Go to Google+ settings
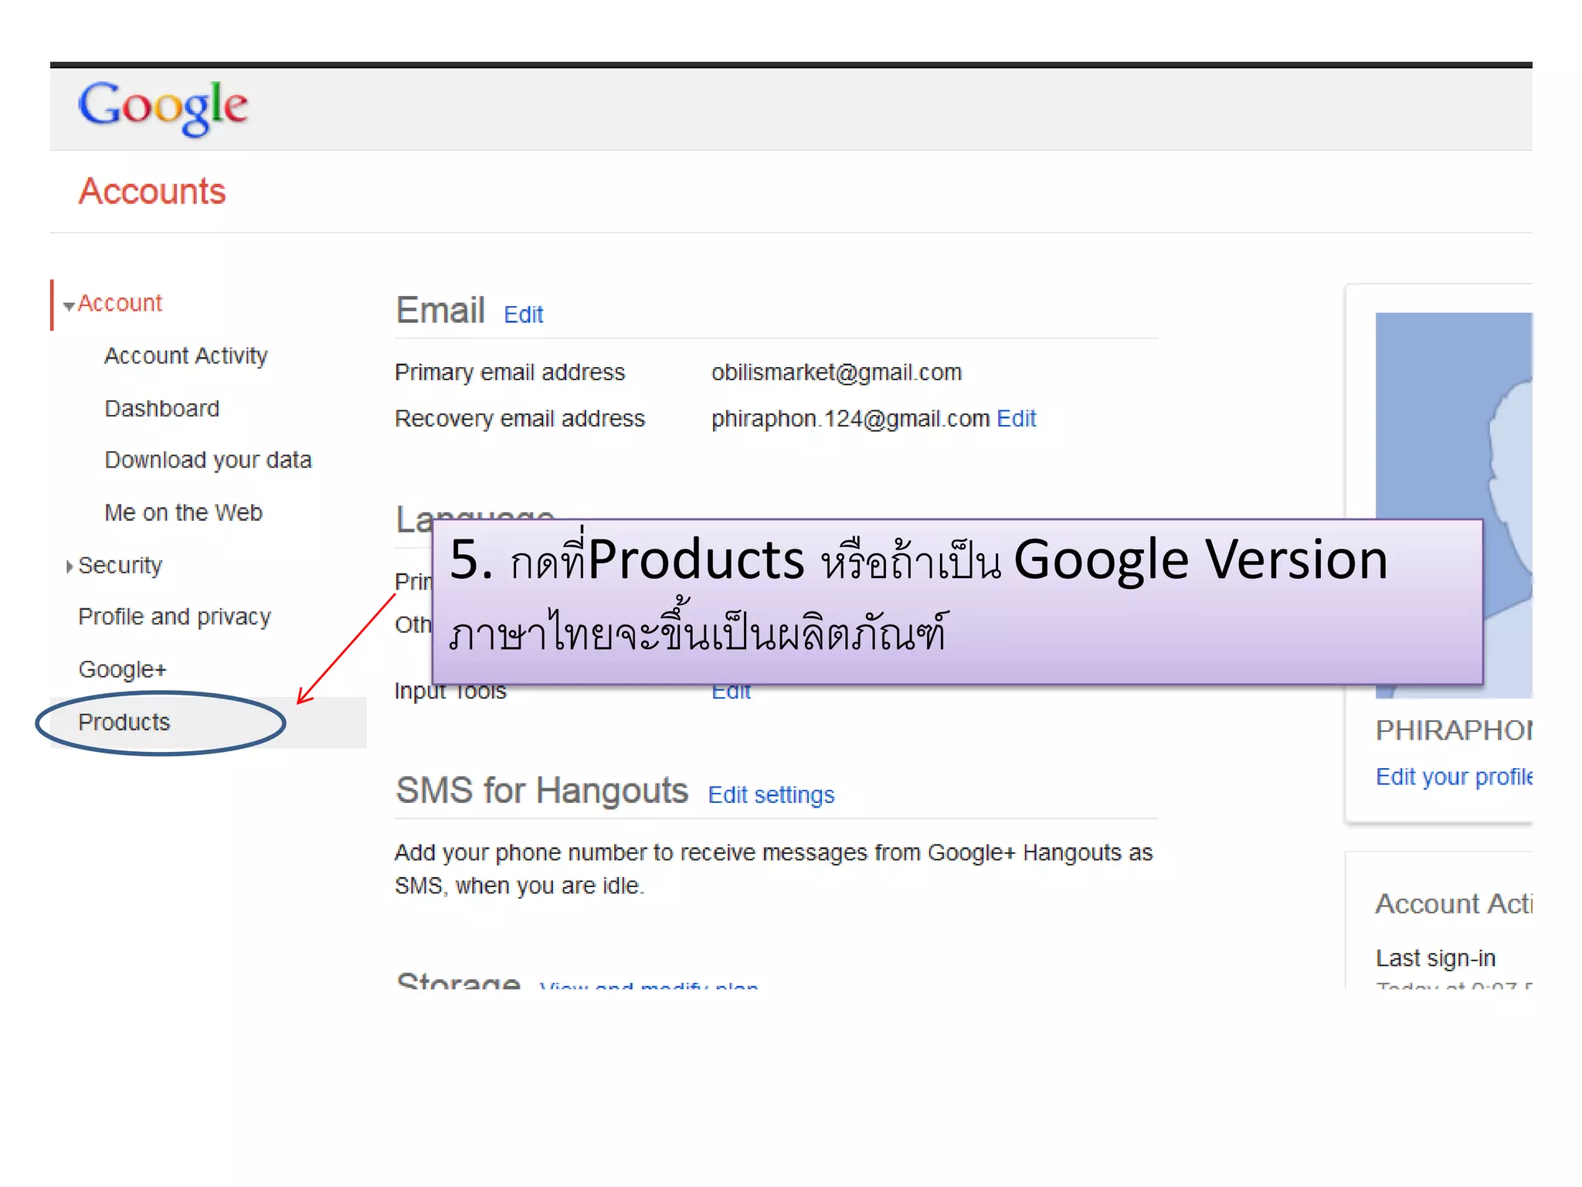 pos(122,669)
